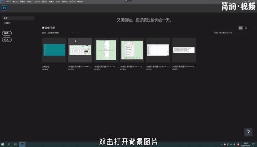Viewport: 257px width, 147px height.
Task: Expand the sort order dropdown
Action: pos(72,33)
